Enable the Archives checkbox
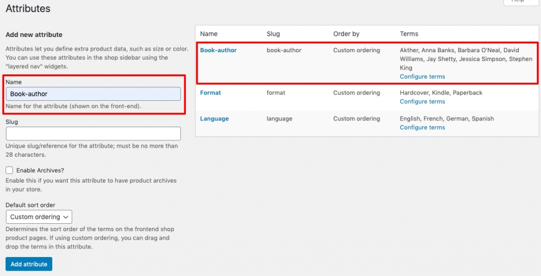541x276 pixels. (x=10, y=170)
